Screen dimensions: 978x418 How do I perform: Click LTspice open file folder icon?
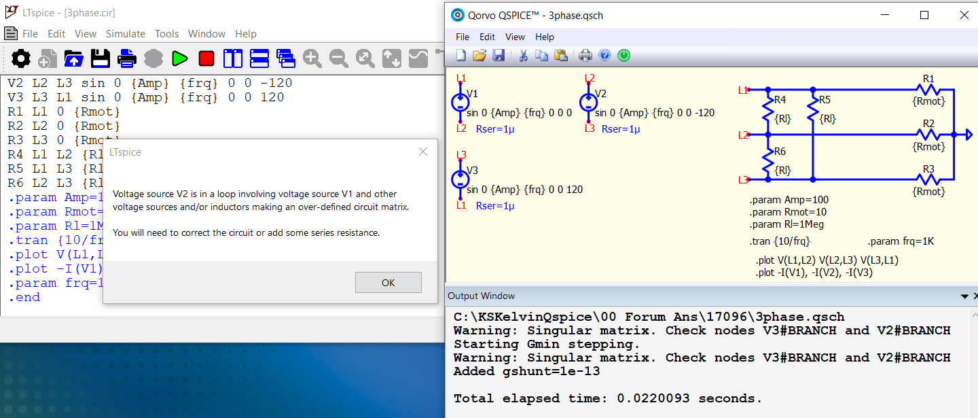pyautogui.click(x=74, y=58)
